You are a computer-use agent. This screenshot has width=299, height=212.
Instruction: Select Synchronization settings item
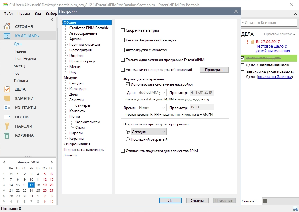pos(77,144)
